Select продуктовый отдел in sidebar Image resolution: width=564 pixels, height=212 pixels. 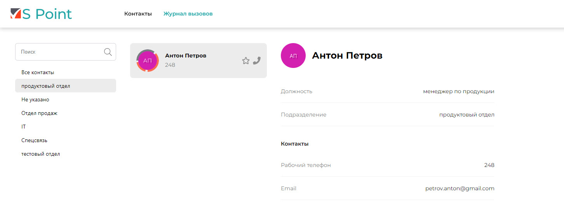(x=46, y=86)
